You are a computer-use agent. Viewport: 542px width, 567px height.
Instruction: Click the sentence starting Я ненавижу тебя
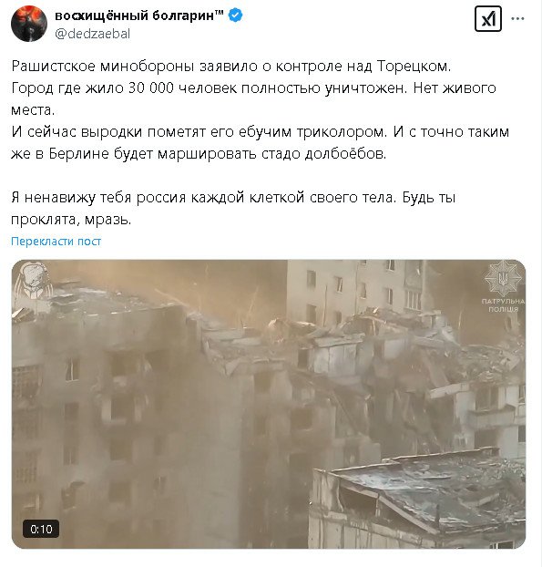pos(204,198)
